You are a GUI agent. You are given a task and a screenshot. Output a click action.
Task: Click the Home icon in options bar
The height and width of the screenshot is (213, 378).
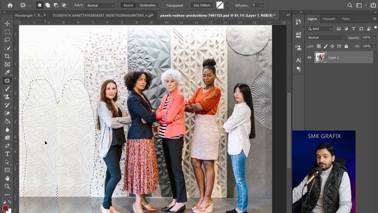(x=10, y=5)
